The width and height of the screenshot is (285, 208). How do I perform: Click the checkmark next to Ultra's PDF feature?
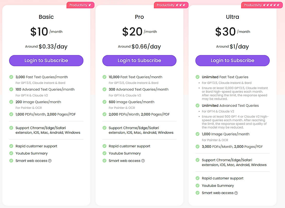coord(198,146)
